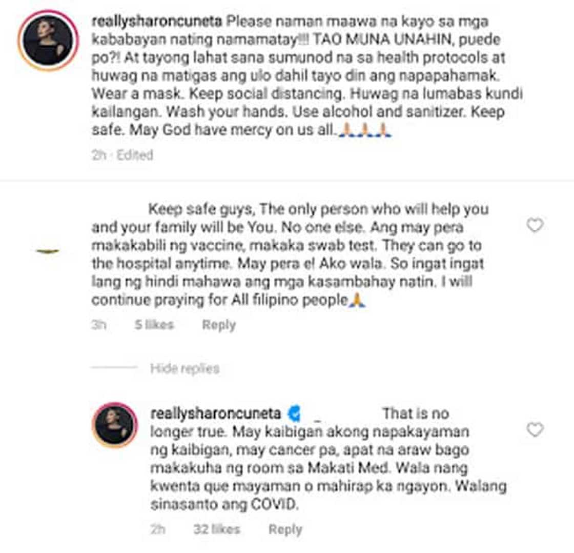Click the "2h · Edited" caption timestamp
This screenshot has height=553, width=574.
click(122, 155)
